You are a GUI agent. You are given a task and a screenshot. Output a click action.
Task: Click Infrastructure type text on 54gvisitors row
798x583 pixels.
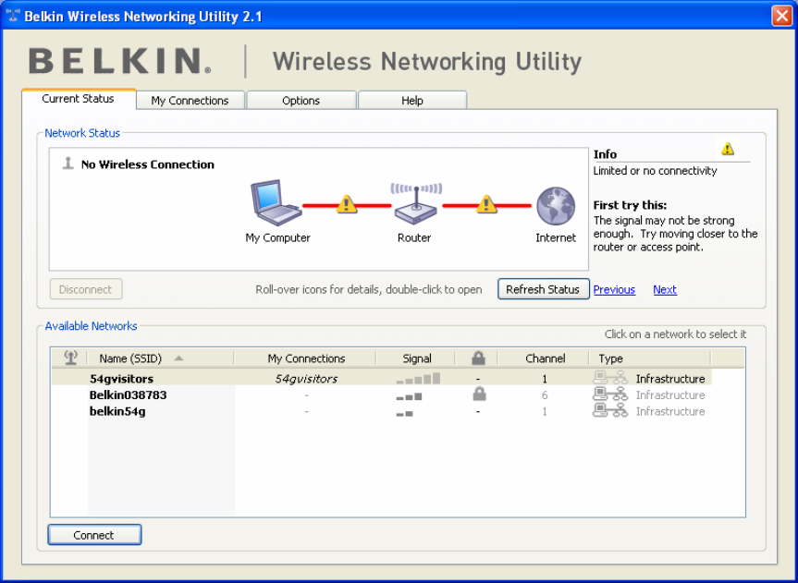click(670, 379)
